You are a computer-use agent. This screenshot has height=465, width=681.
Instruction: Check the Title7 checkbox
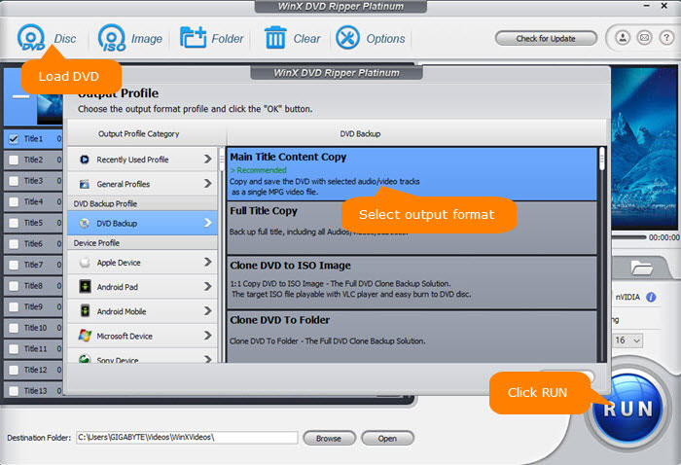click(14, 265)
